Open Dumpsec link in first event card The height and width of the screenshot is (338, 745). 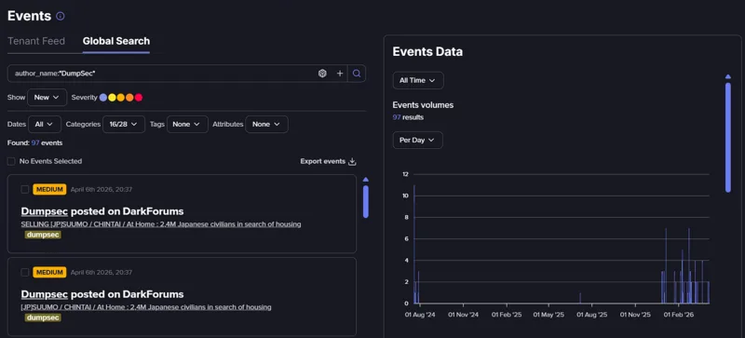coord(45,211)
